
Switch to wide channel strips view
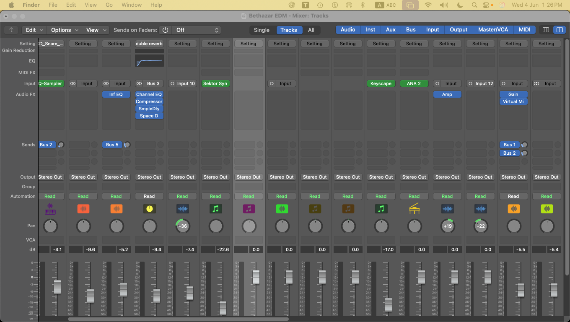coord(559,30)
